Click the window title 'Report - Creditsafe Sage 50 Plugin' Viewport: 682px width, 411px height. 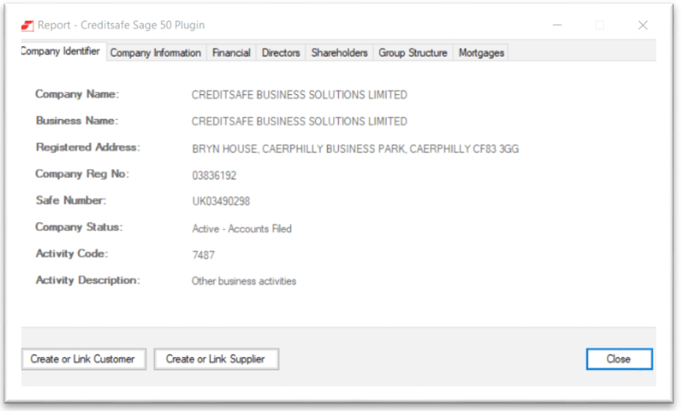pos(121,25)
